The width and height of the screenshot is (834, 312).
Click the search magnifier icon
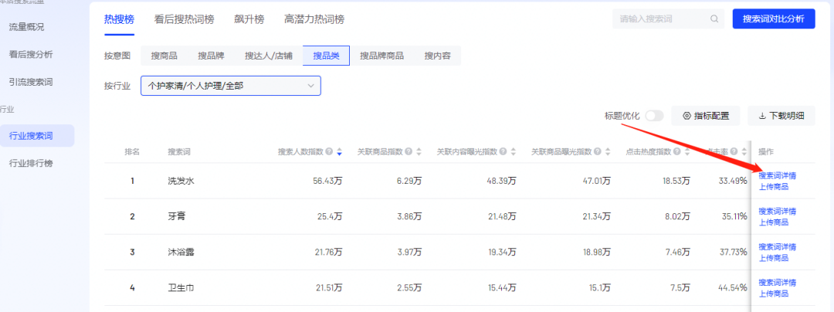click(714, 19)
